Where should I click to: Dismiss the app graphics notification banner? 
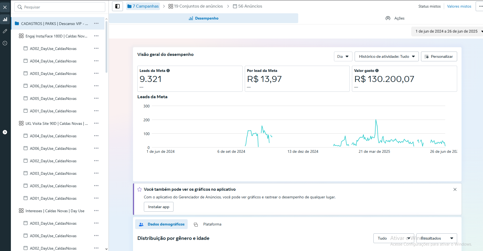pyautogui.click(x=455, y=189)
